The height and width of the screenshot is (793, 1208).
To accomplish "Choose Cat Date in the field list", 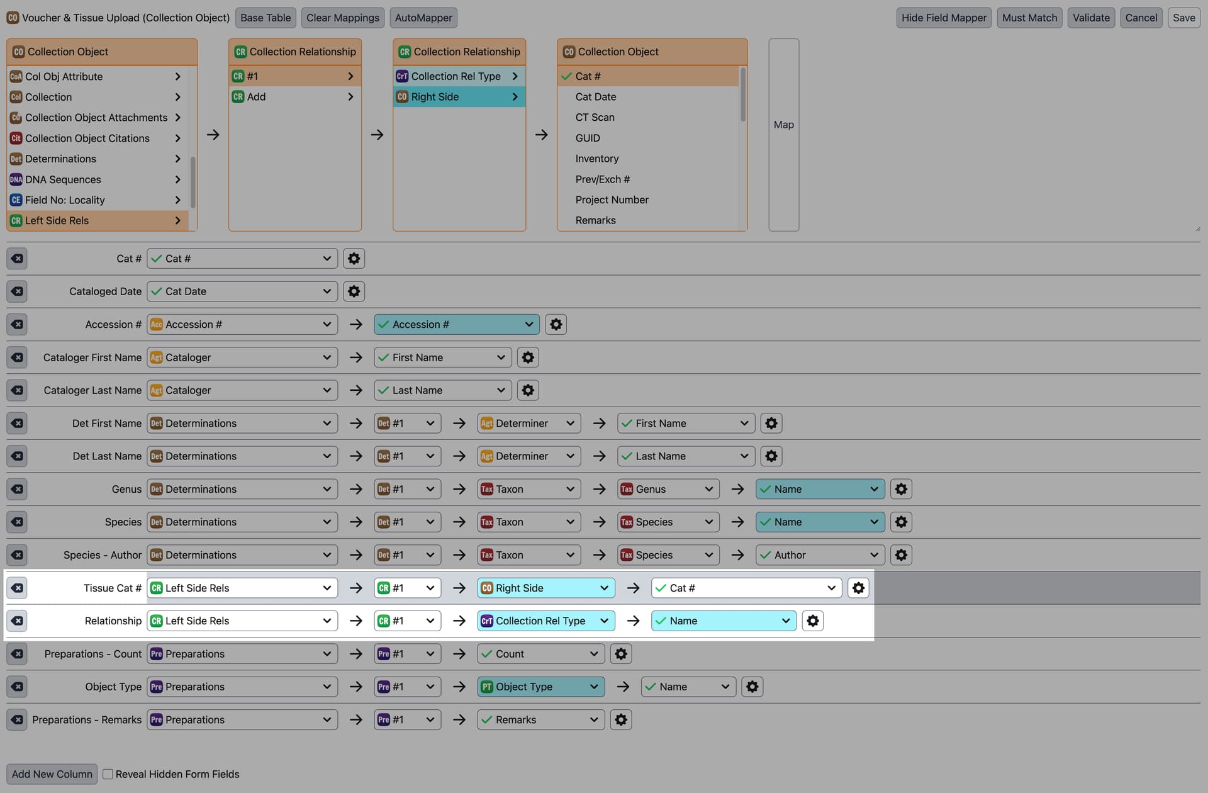I will (595, 97).
